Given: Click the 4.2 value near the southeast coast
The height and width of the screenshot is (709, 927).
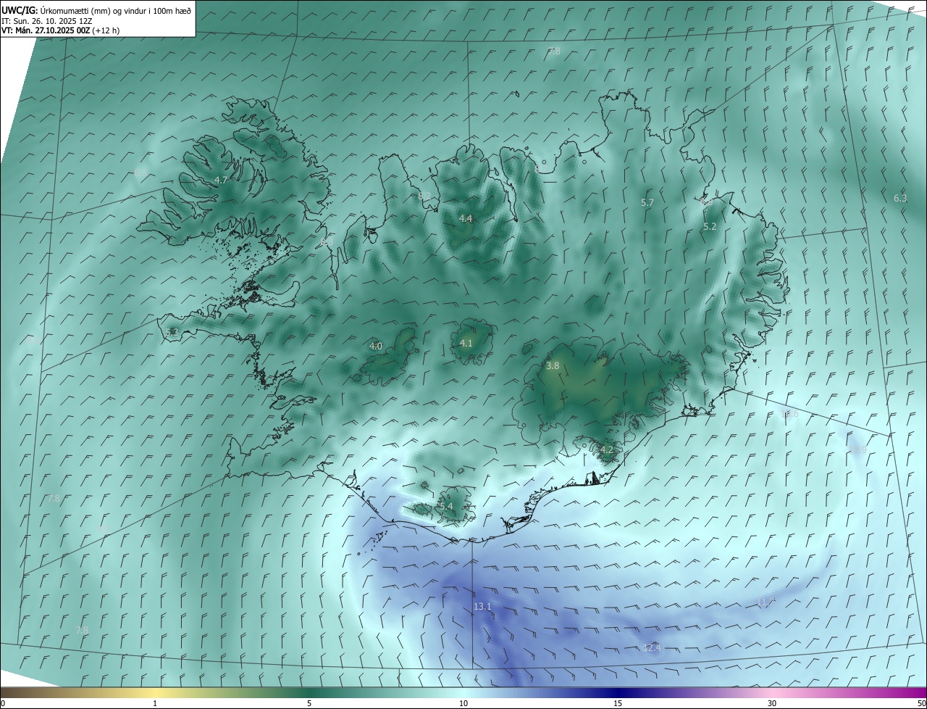Looking at the screenshot, I should (606, 449).
